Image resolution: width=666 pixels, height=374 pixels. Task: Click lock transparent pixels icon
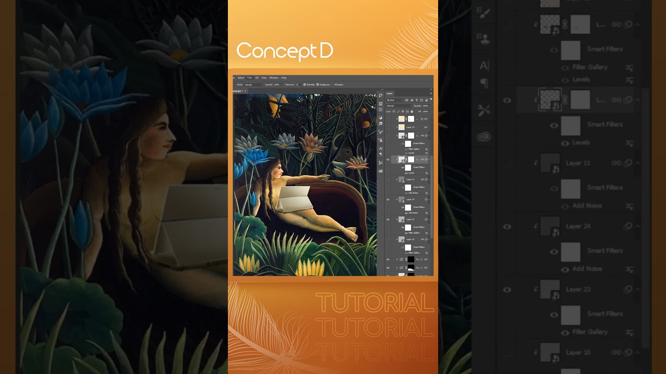point(394,111)
